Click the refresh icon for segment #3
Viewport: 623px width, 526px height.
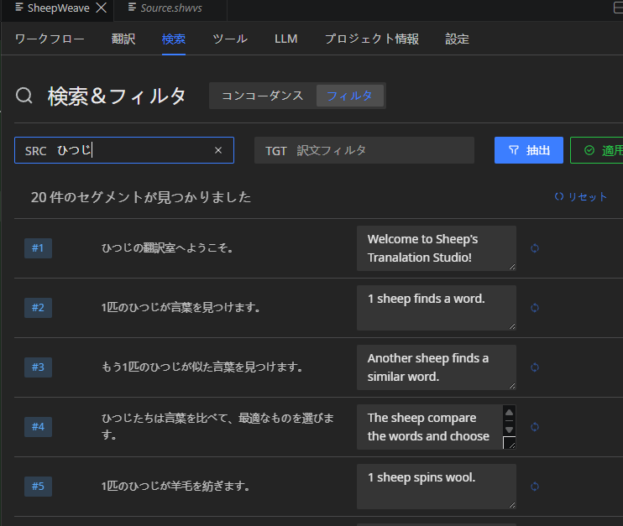click(535, 367)
